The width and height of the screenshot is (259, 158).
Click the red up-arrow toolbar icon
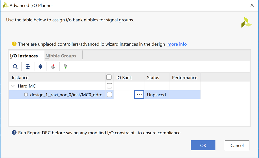point(53,67)
